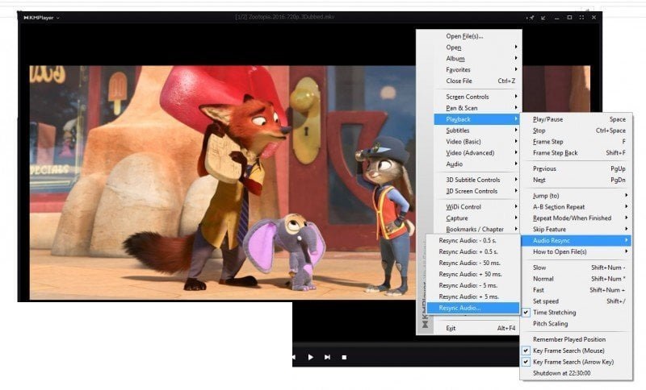Expand the Pan & Scan submenu

[477, 108]
